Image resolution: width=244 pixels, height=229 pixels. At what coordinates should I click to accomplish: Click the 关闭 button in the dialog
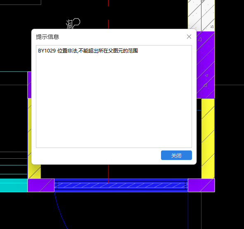(x=176, y=155)
